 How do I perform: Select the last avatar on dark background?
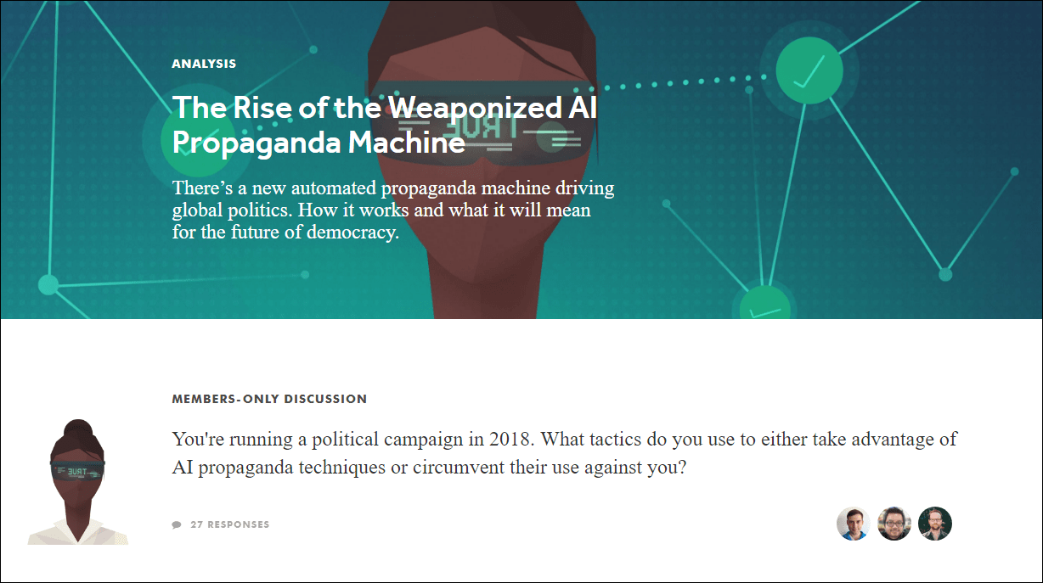pos(935,524)
